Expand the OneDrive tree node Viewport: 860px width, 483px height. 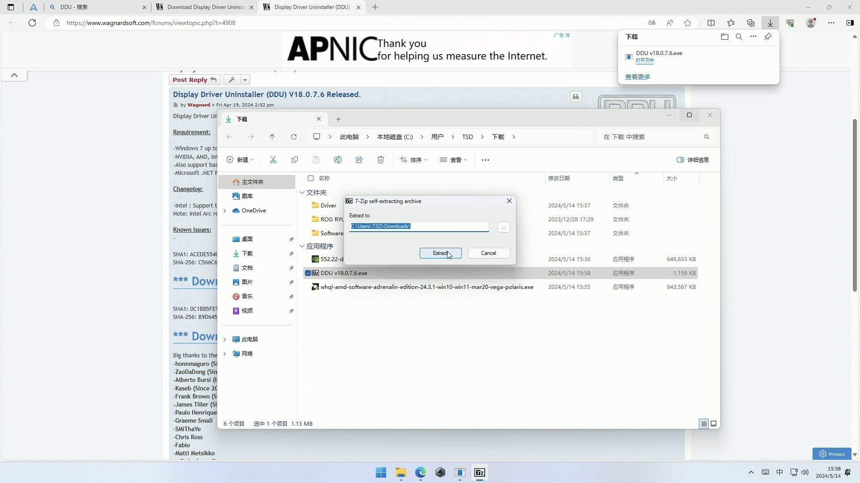(x=225, y=211)
